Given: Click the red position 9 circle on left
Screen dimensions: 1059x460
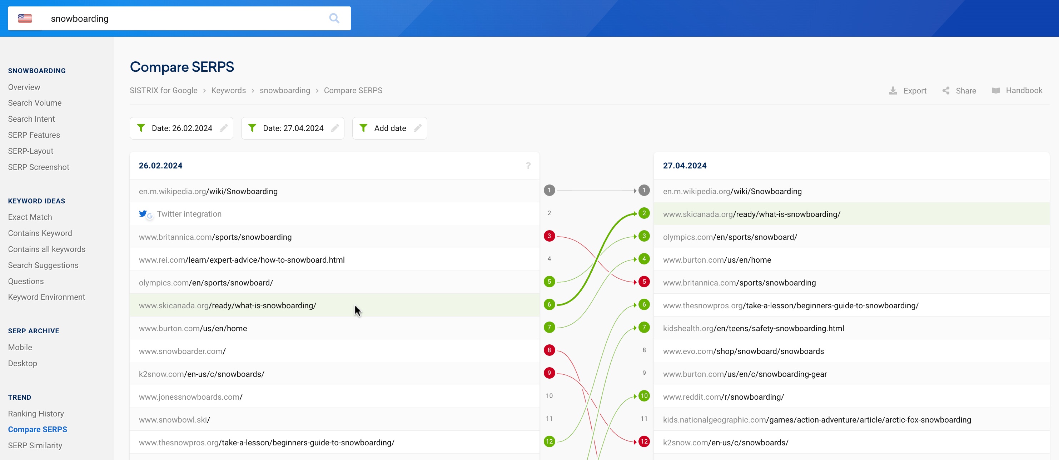Looking at the screenshot, I should pyautogui.click(x=549, y=373).
